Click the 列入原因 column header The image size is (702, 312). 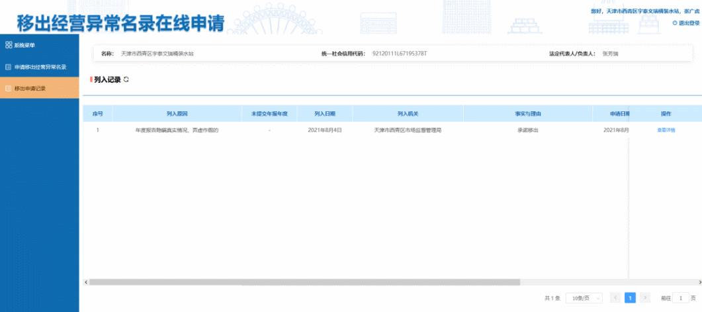click(x=177, y=114)
